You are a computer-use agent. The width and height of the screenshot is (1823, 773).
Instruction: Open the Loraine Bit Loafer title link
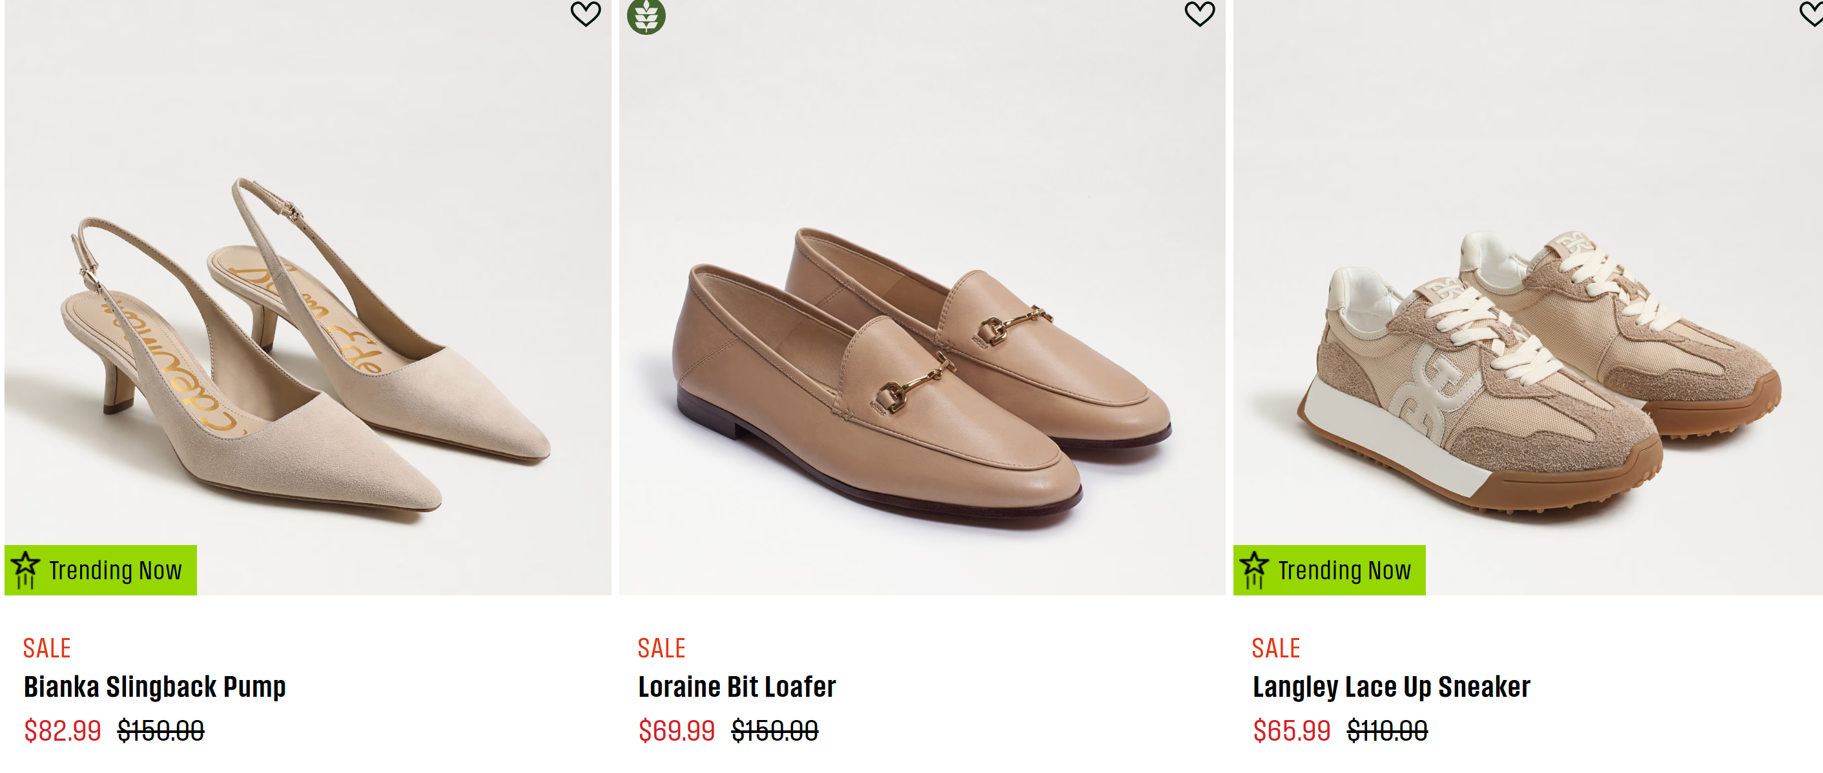(737, 687)
